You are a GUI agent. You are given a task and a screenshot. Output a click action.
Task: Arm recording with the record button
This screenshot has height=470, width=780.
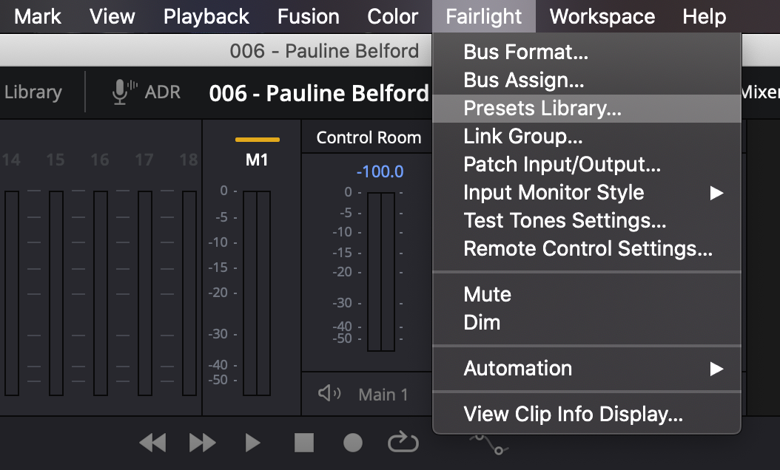(x=353, y=443)
